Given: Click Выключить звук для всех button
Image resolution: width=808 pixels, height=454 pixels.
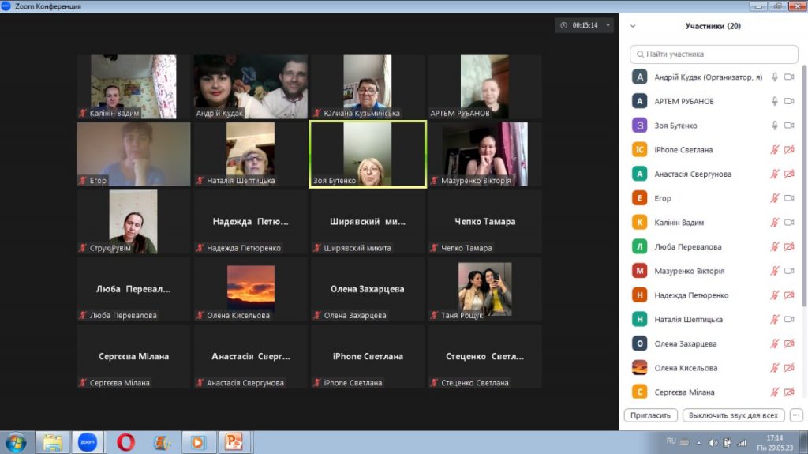Looking at the screenshot, I should tap(733, 415).
